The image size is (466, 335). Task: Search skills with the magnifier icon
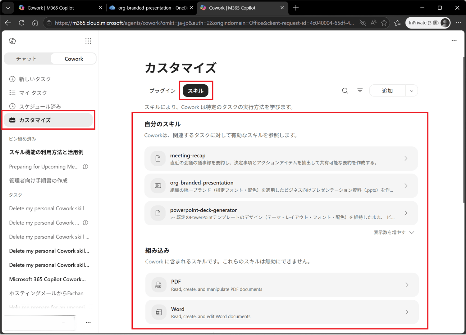345,91
